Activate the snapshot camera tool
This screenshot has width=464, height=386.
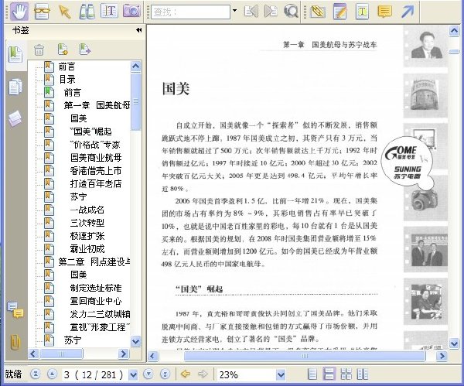coord(131,12)
